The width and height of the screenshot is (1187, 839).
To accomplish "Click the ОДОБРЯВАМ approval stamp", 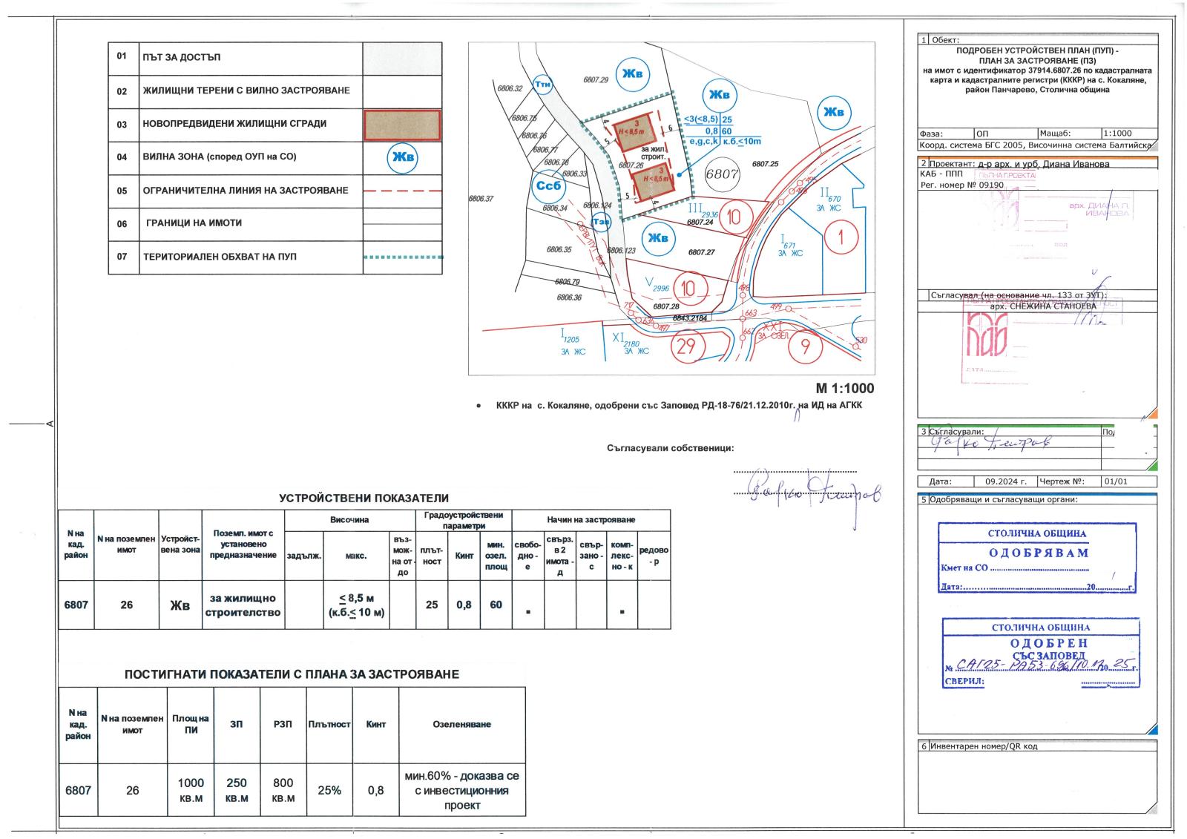I will click(1037, 558).
